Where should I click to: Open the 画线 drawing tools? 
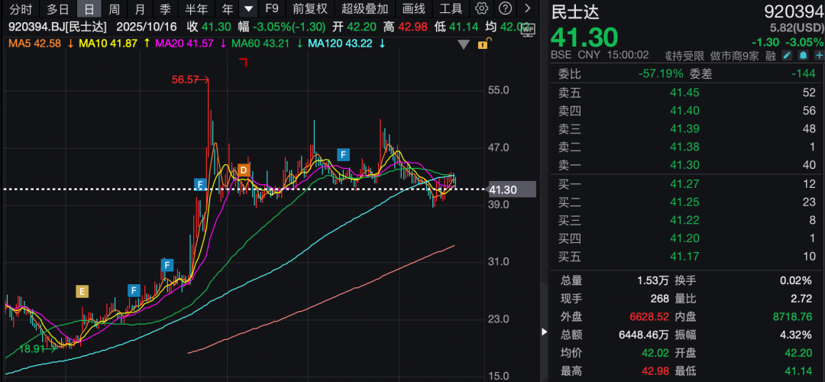coord(413,9)
